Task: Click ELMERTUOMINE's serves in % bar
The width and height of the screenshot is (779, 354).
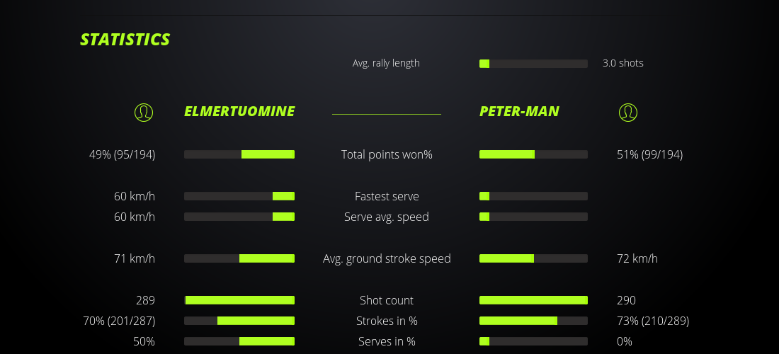Action: pos(239,341)
